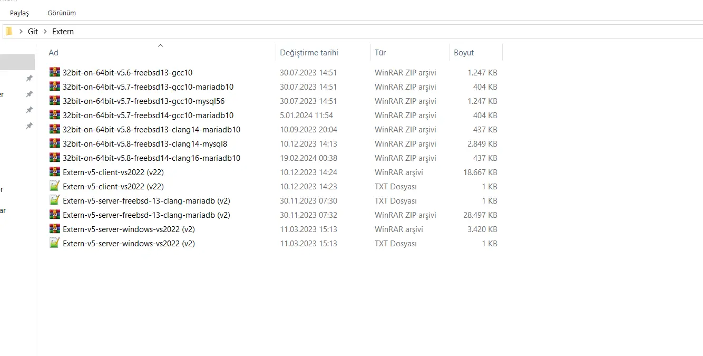Click the ZIP archive icon of Extern-v5-server-freebsd-13-clang-mariadb (v2)
Screen dimensions: 703x356
pyautogui.click(x=54, y=215)
